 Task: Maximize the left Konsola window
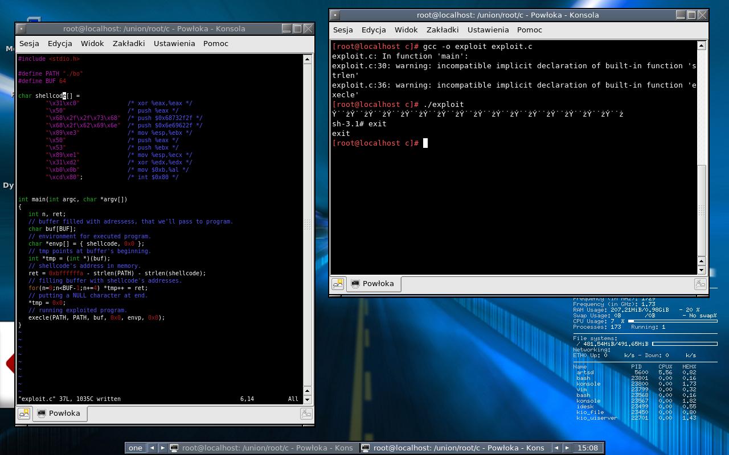(297, 28)
